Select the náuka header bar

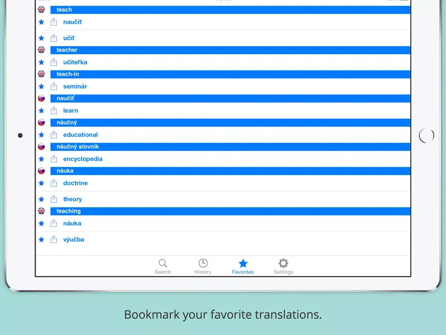[230, 171]
